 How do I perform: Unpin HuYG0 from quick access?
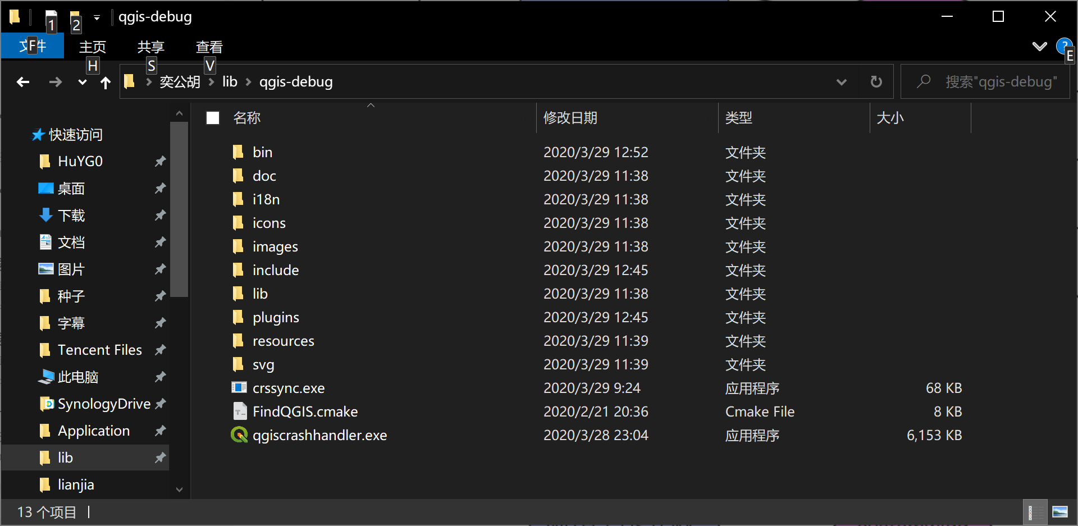(x=160, y=162)
